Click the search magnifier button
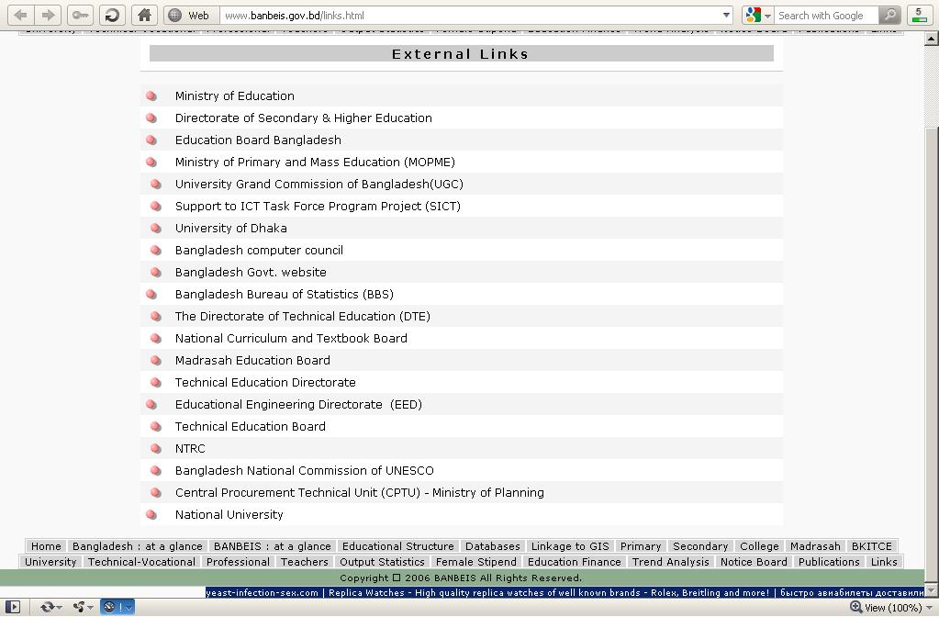 890,15
